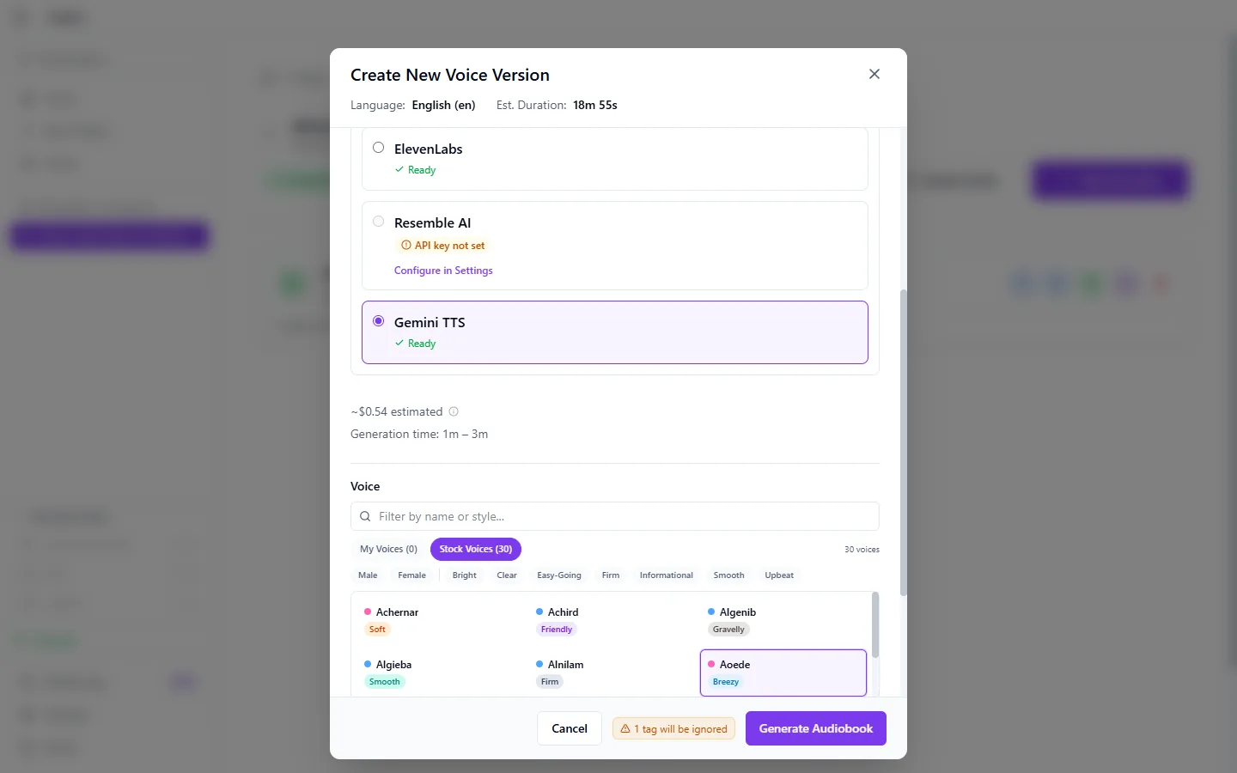
Task: Select the ElevenLabs provider radio button
Action: point(378,148)
